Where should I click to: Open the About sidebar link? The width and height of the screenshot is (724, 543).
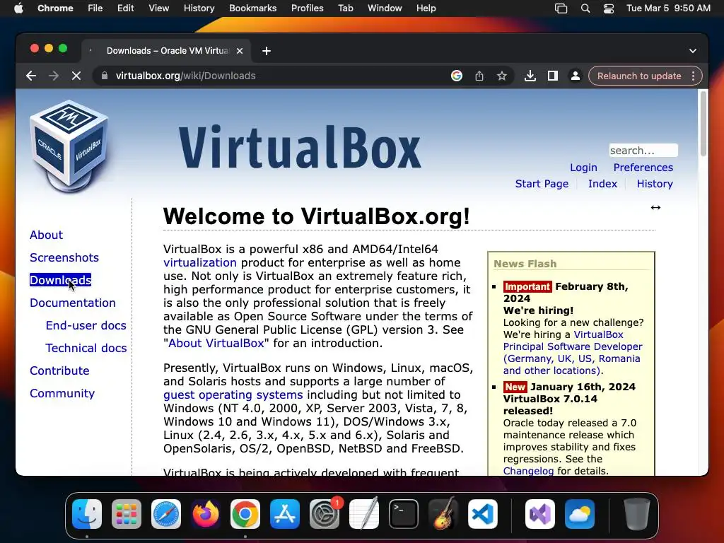[x=46, y=235]
